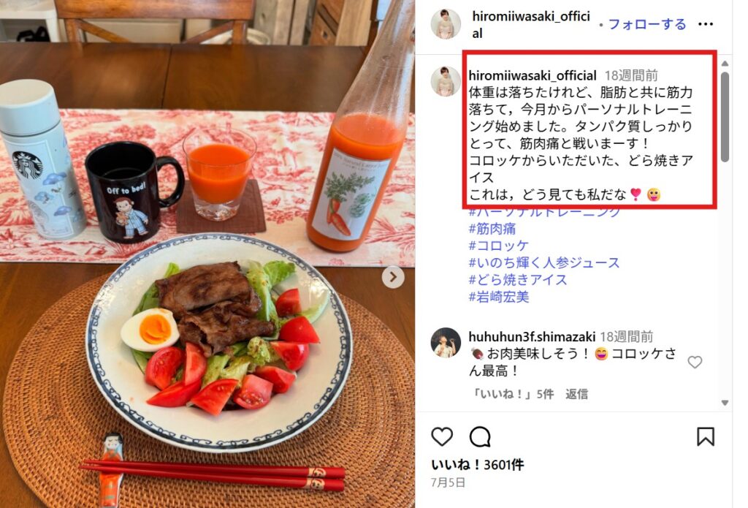Open the #岩崎宏美 hashtag

point(498,297)
